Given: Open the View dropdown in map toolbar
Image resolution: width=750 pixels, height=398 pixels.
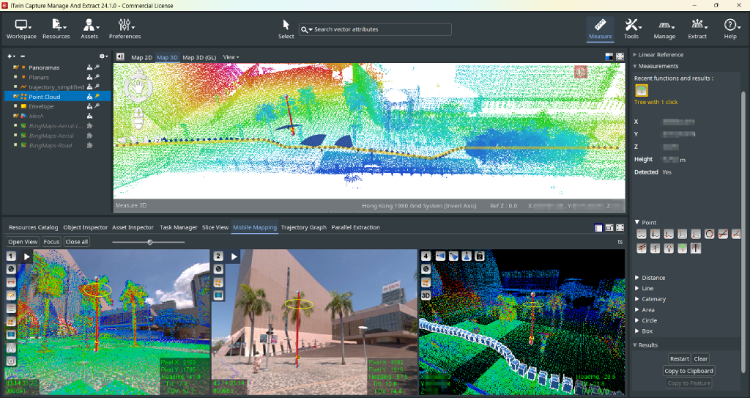Looking at the screenshot, I should (x=231, y=57).
